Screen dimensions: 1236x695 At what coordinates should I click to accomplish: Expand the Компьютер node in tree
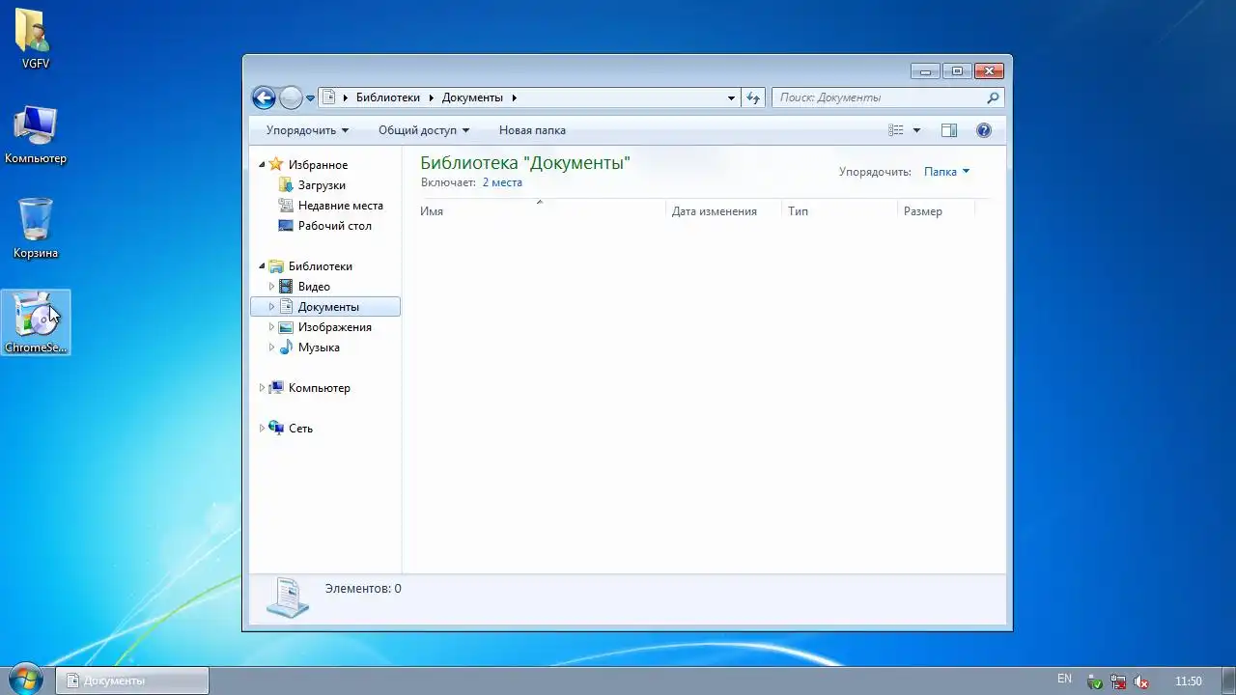click(262, 388)
